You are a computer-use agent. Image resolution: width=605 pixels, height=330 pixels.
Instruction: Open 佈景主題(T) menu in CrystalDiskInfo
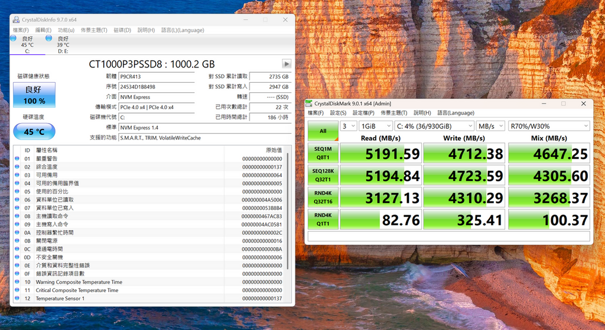point(94,30)
